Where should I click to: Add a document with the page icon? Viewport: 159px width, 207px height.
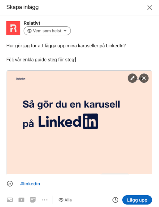coord(33,200)
